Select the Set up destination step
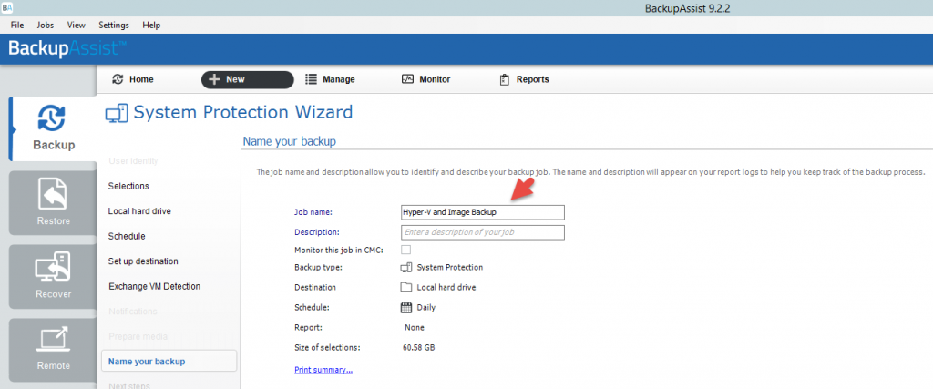Screen dimensions: 933x389 click(143, 261)
